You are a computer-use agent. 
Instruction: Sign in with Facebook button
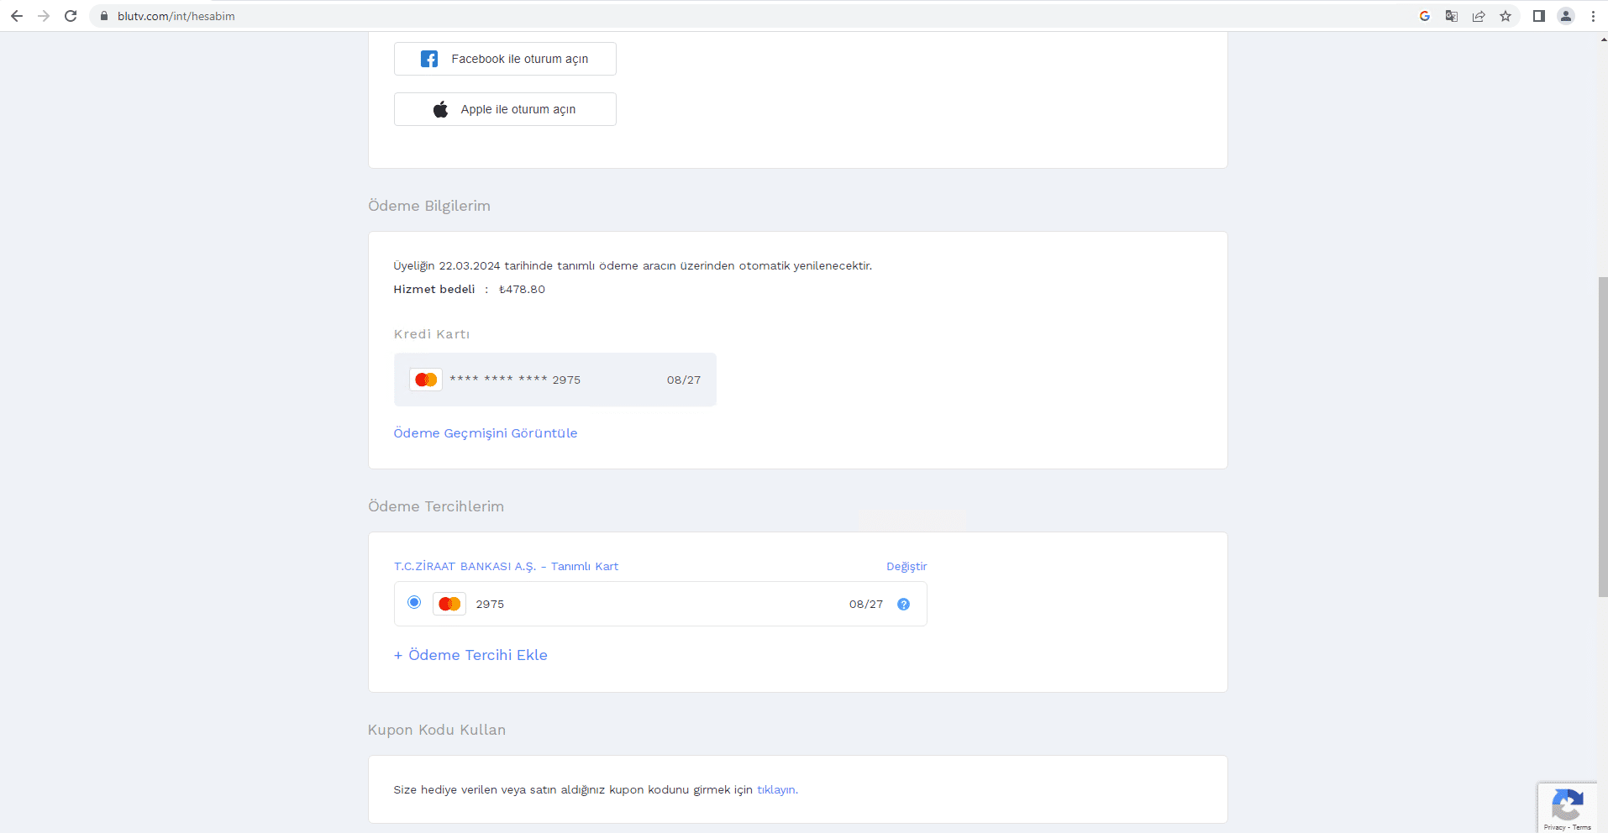505,59
